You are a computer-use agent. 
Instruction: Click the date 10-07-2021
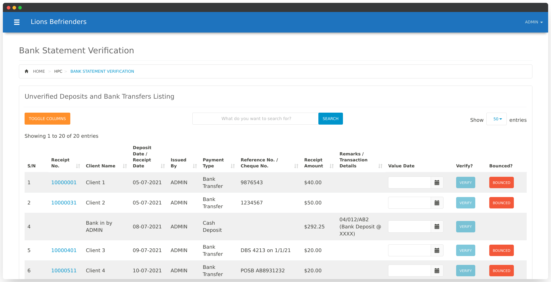pos(147,271)
